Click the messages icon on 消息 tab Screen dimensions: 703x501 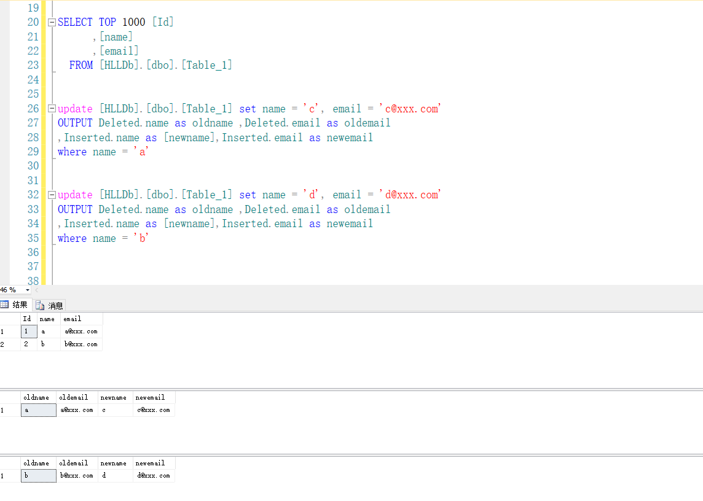click(x=40, y=306)
